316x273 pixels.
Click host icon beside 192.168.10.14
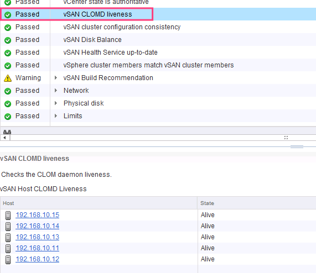point(8,227)
